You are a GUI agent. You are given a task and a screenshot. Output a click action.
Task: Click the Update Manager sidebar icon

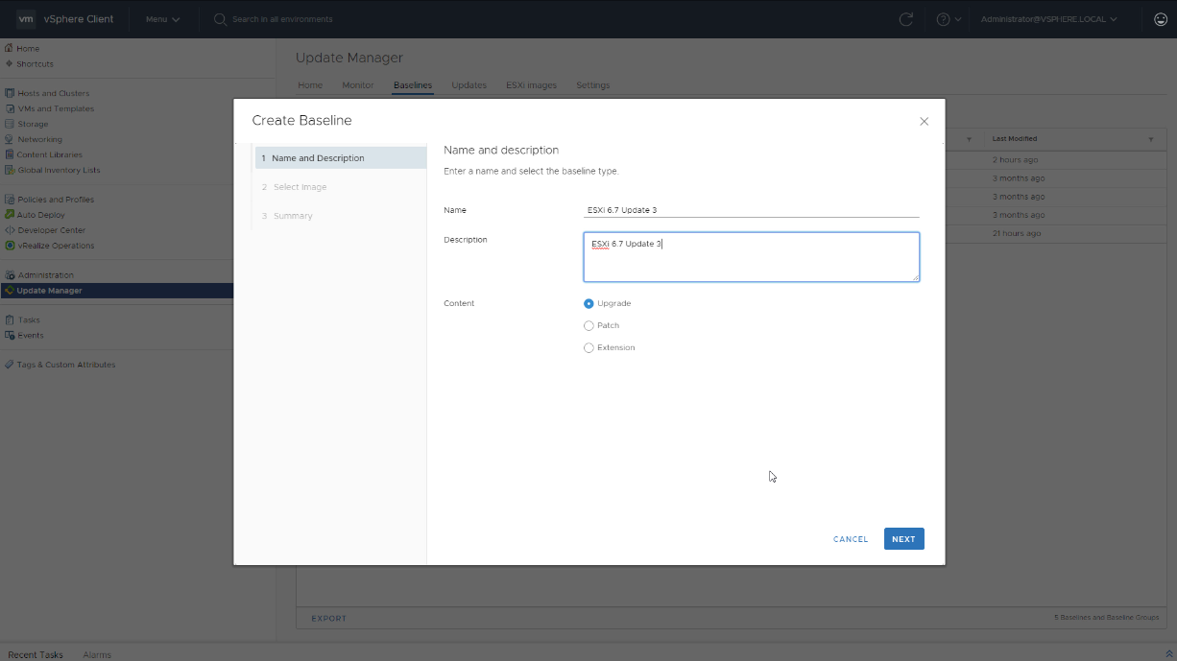click(x=10, y=291)
